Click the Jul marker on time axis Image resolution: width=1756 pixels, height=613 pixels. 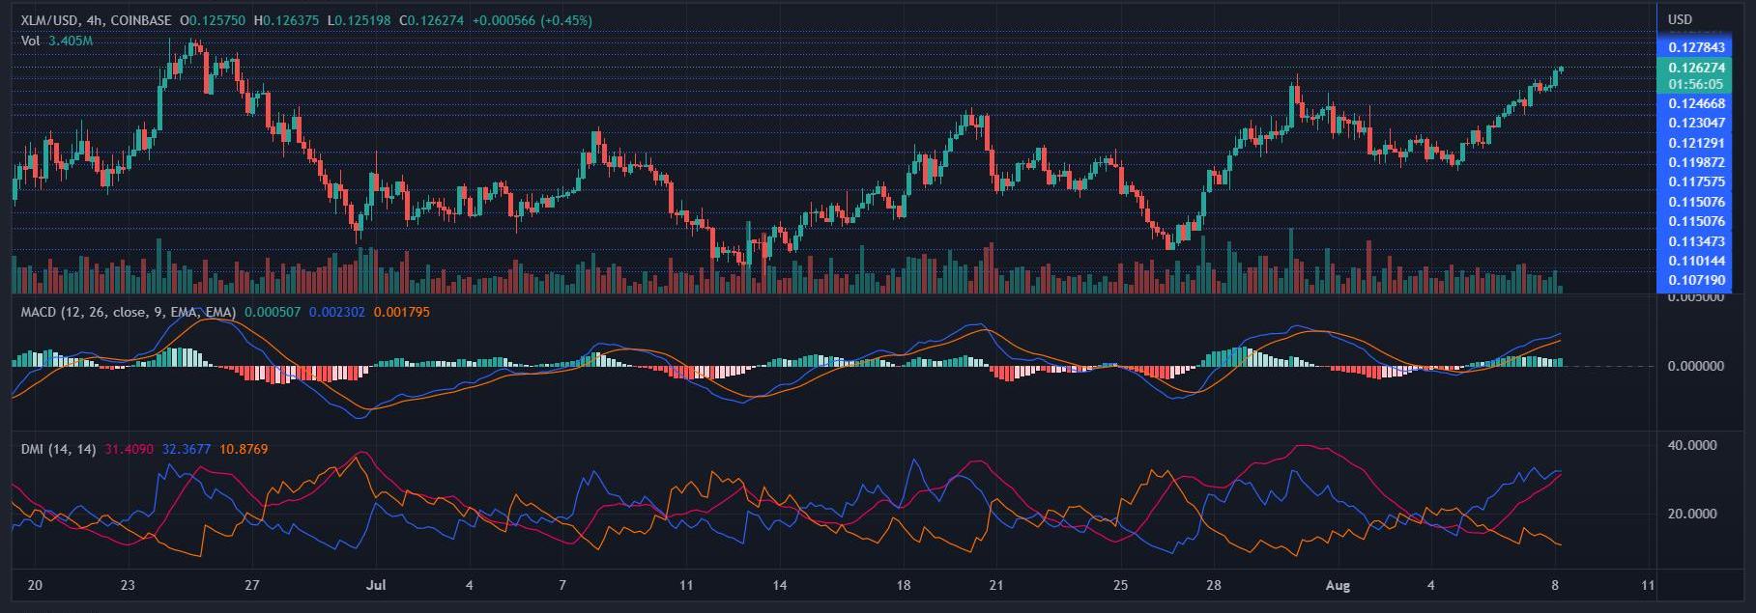click(377, 585)
